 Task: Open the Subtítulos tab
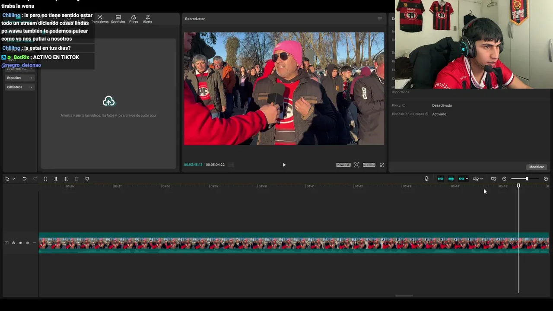click(118, 19)
